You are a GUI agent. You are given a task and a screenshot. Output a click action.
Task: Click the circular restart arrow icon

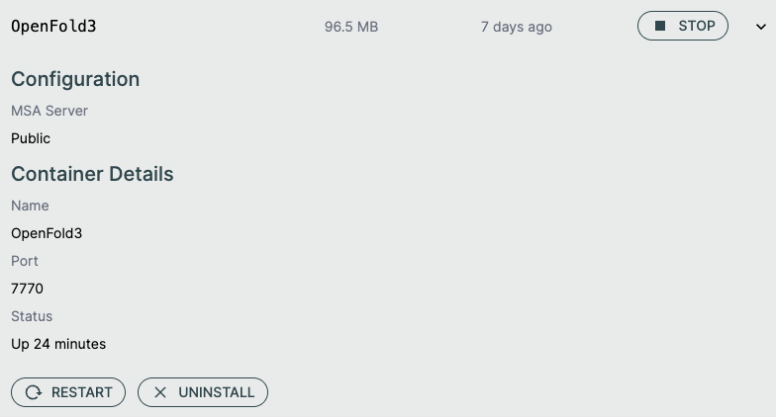(33, 392)
